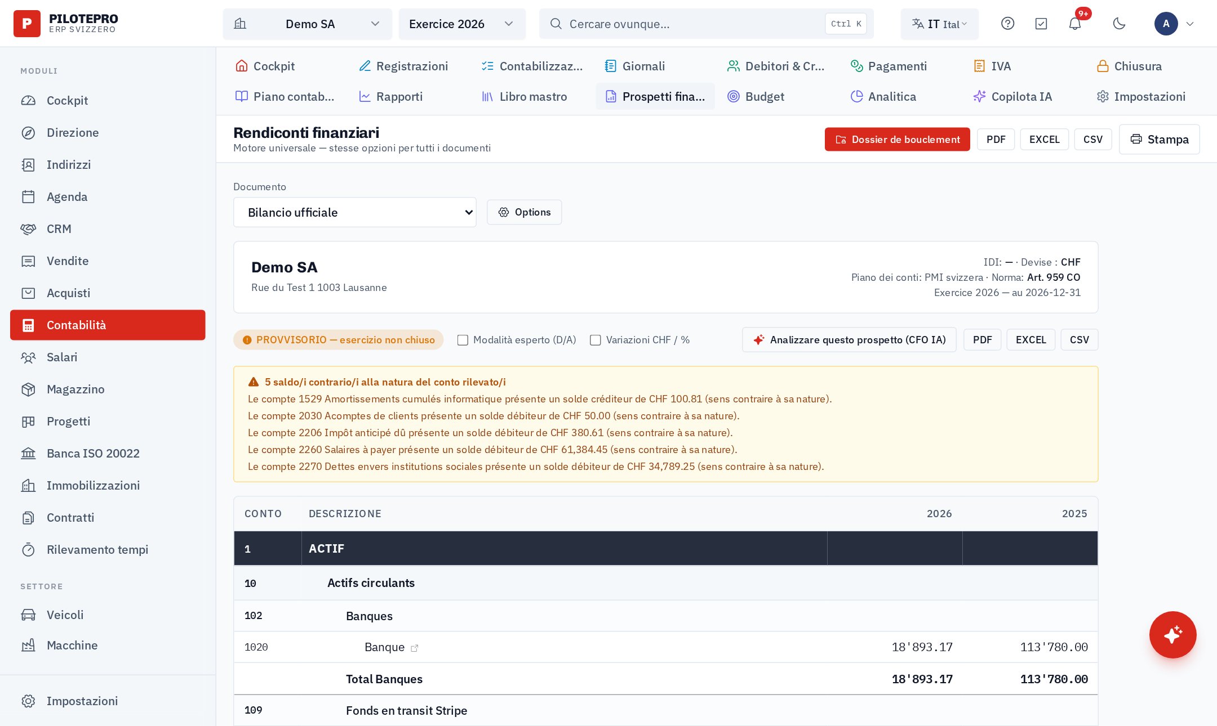
Task: Export EXCEL beside CFO IA button
Action: (1031, 340)
